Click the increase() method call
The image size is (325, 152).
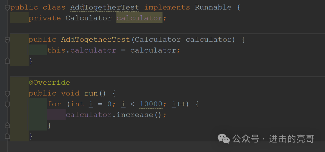click(x=135, y=115)
